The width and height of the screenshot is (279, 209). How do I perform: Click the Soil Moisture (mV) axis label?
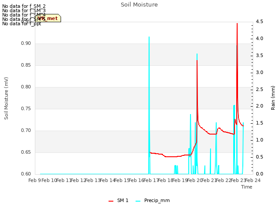point(6,98)
